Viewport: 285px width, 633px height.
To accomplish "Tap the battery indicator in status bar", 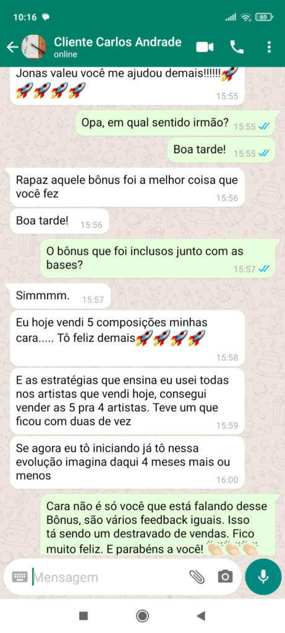I will coord(264,17).
